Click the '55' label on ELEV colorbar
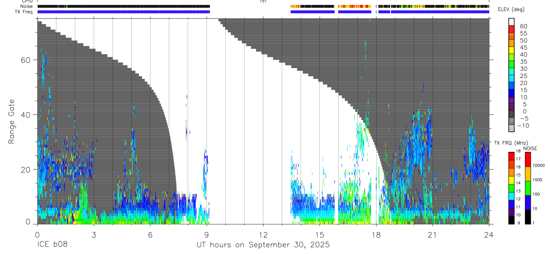 tap(524, 33)
